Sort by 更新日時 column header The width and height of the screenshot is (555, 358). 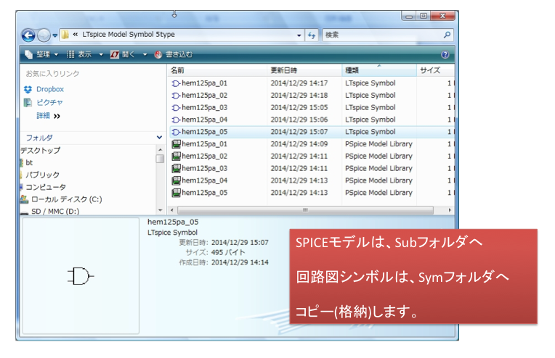(304, 70)
